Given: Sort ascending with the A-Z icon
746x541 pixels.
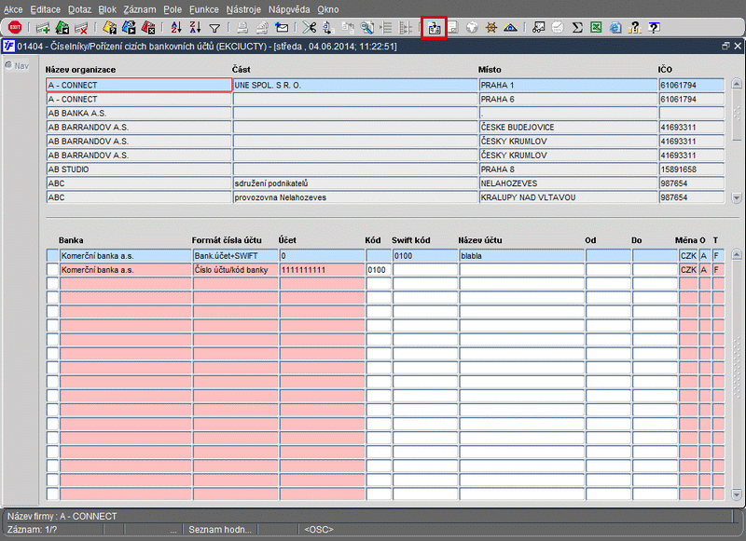Looking at the screenshot, I should (175, 28).
